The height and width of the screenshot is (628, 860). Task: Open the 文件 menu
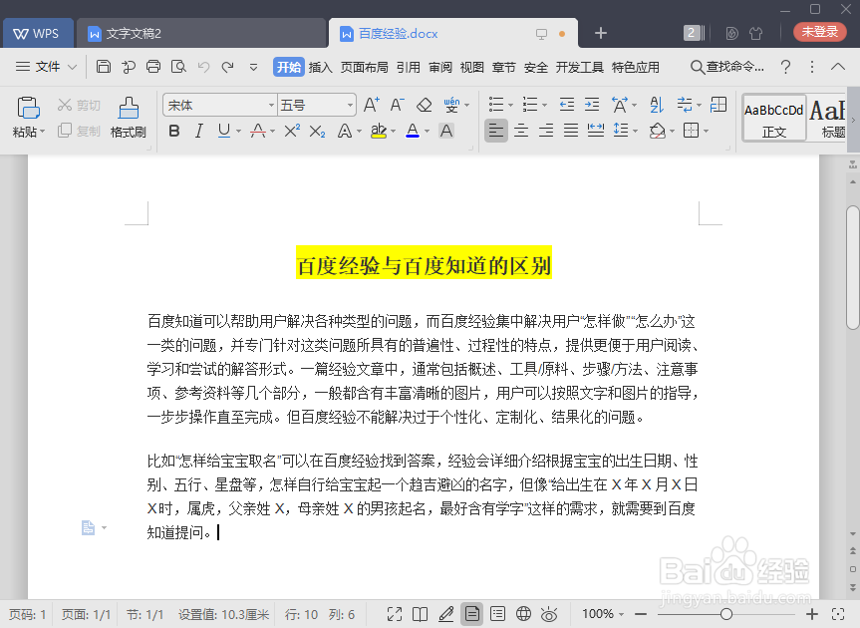point(46,67)
